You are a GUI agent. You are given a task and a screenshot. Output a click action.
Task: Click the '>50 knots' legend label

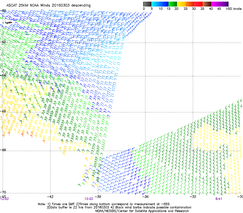tap(233, 9)
